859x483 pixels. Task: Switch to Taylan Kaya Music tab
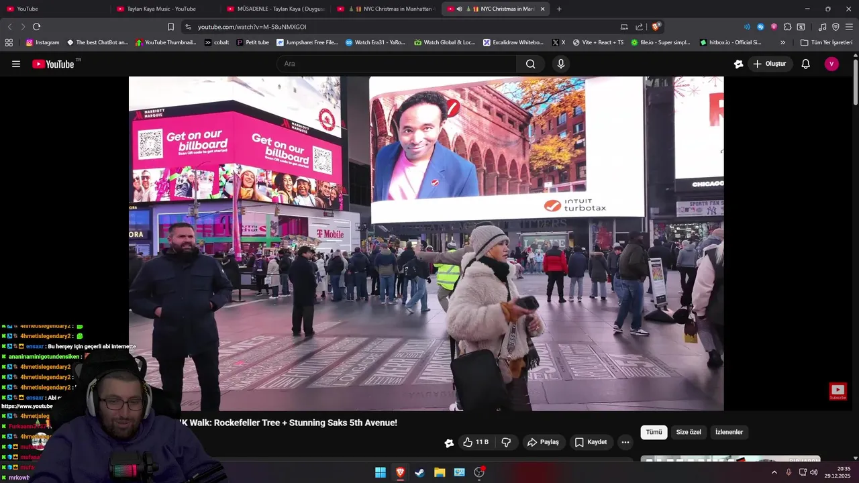pyautogui.click(x=164, y=9)
